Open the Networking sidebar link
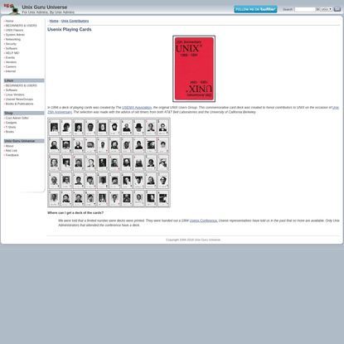Image resolution: width=344 pixels, height=344 pixels. [13, 39]
